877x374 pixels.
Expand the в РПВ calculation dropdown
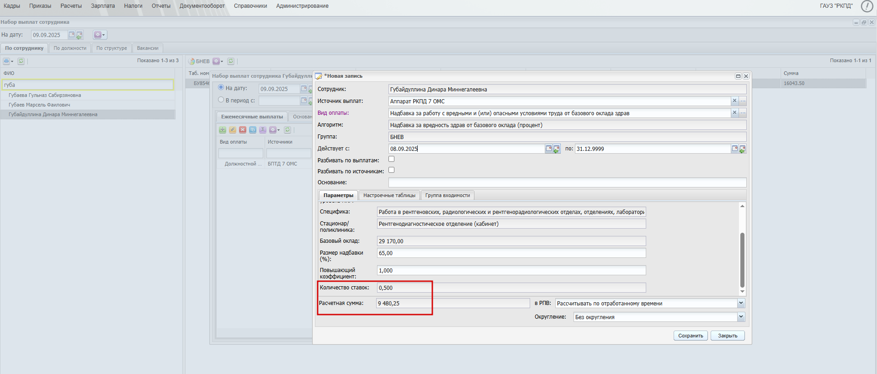click(741, 303)
